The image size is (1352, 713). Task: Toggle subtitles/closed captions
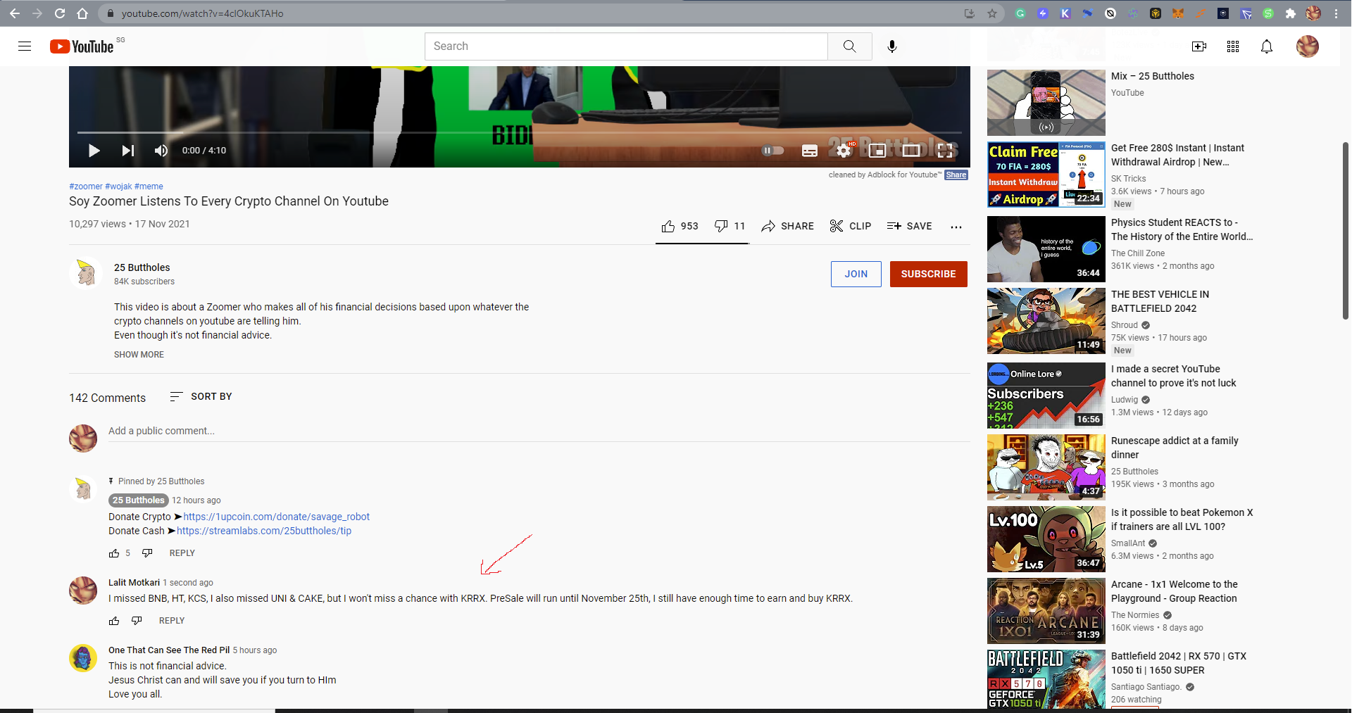tap(810, 151)
